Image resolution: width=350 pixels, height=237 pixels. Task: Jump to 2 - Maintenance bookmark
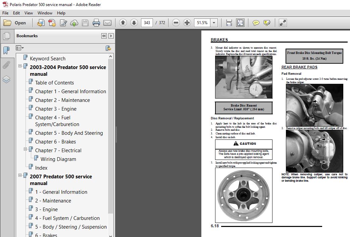tap(53, 201)
